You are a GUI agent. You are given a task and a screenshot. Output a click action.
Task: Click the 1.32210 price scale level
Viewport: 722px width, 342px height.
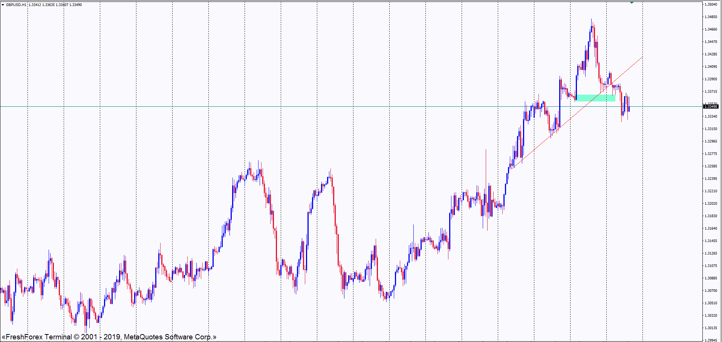tap(711, 191)
